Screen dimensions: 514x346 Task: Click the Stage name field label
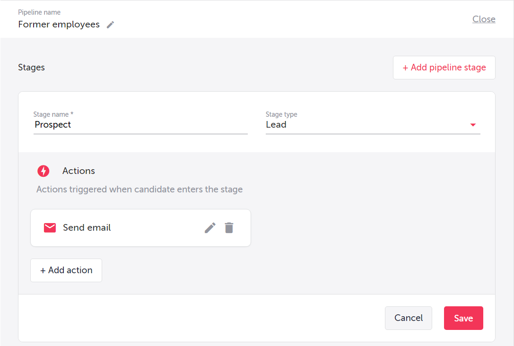(x=53, y=114)
